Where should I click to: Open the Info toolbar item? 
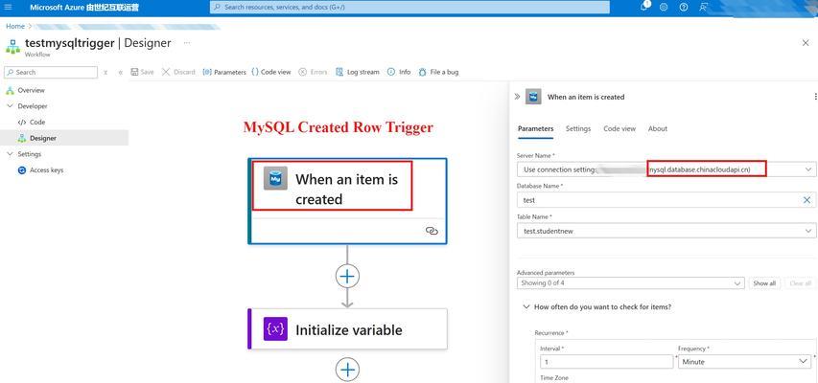399,73
